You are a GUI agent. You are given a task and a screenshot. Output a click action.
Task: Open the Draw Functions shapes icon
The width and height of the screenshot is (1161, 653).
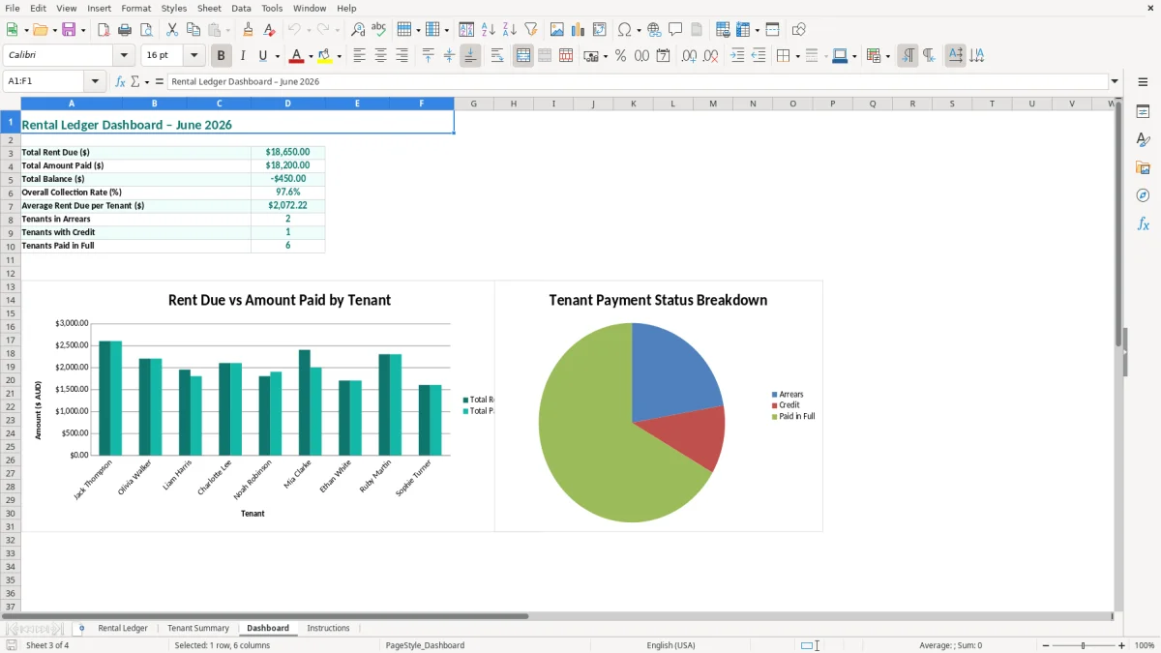click(x=798, y=30)
